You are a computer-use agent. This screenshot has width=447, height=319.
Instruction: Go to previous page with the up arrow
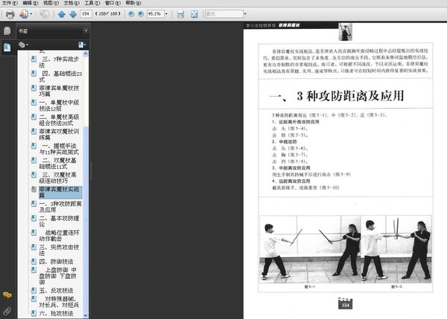click(61, 14)
